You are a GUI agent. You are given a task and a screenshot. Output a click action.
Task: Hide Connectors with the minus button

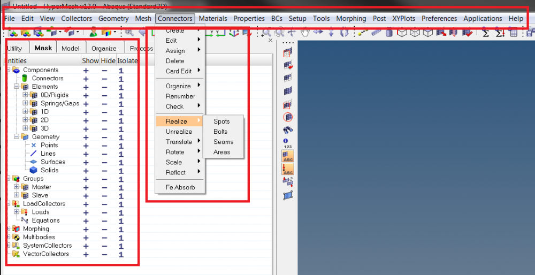[104, 79]
